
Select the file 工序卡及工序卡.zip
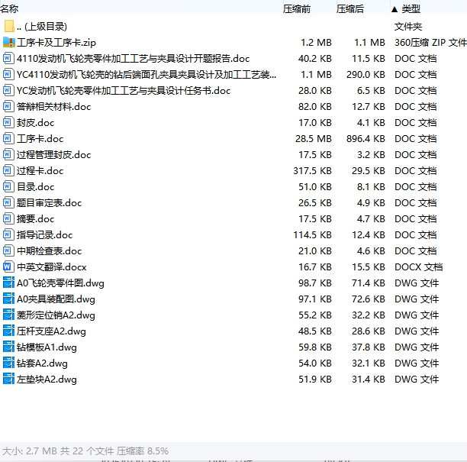pyautogui.click(x=56, y=43)
